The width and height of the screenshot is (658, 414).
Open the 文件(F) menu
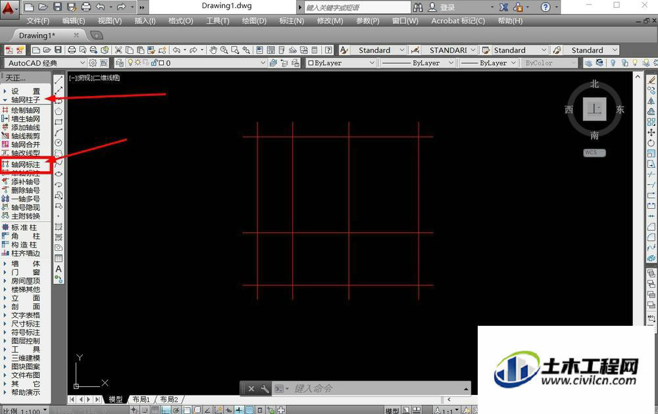(38, 20)
